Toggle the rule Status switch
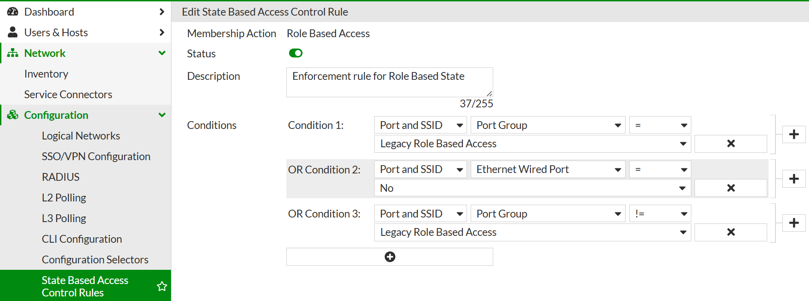The image size is (809, 301). tap(296, 53)
